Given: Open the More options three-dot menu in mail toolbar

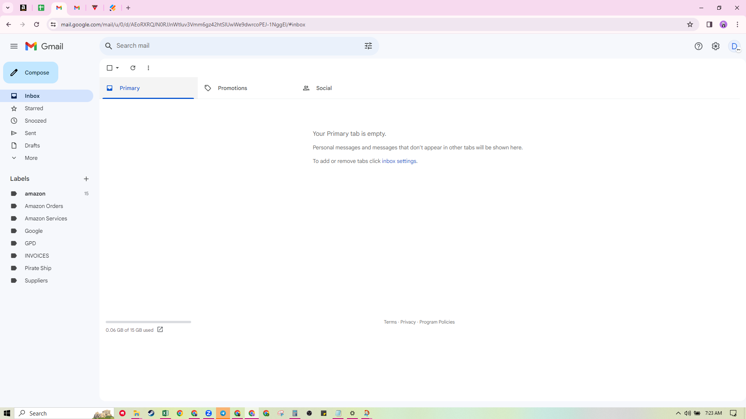Looking at the screenshot, I should point(148,68).
